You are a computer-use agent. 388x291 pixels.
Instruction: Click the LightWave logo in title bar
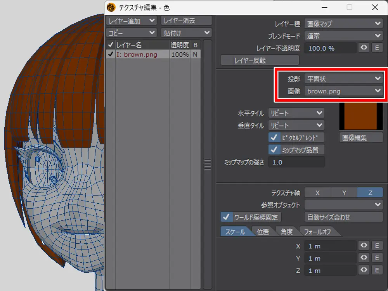[112, 7]
